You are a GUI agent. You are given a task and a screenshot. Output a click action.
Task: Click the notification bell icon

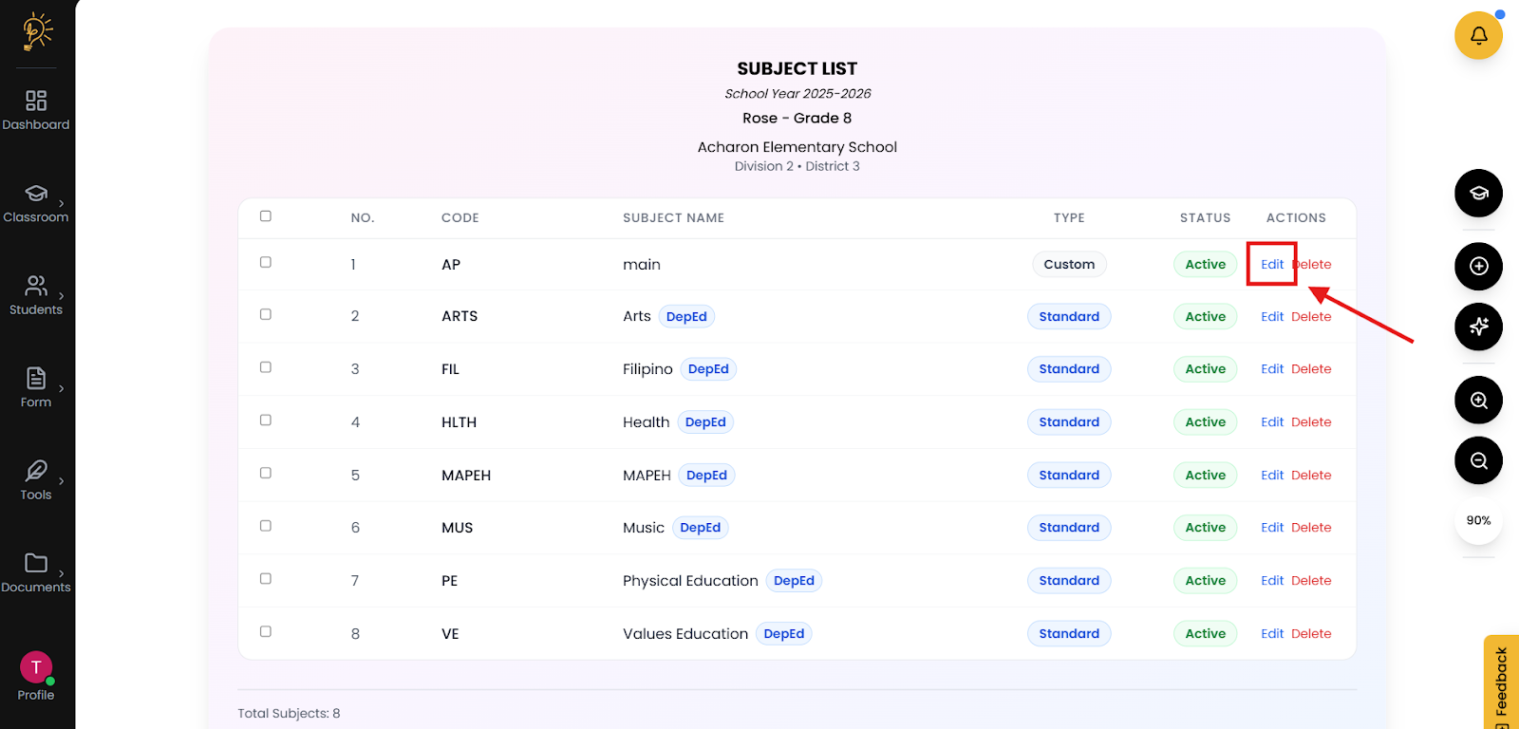coord(1478,36)
